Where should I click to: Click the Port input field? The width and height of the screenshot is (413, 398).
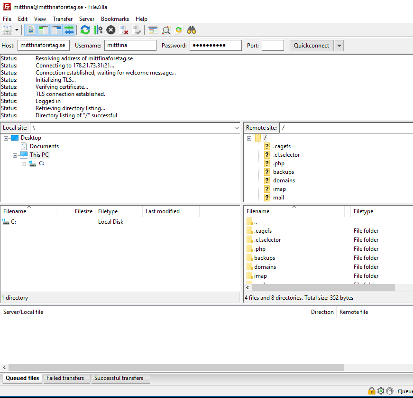[273, 46]
